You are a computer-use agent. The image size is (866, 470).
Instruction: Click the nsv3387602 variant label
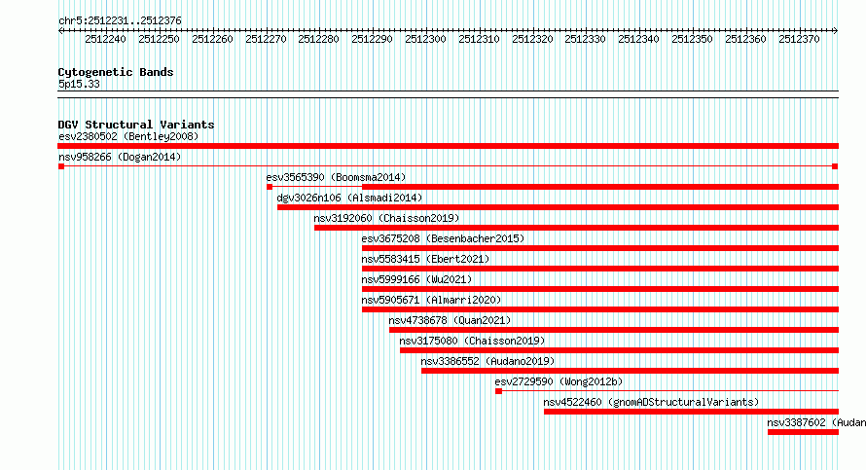(816, 422)
